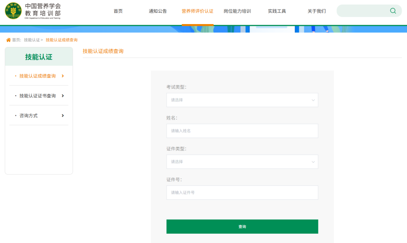The image size is (407, 243).
Task: Click the 姓名 name input field
Action: point(242,131)
